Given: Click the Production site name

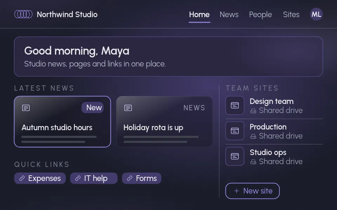Looking at the screenshot, I should (268, 127).
